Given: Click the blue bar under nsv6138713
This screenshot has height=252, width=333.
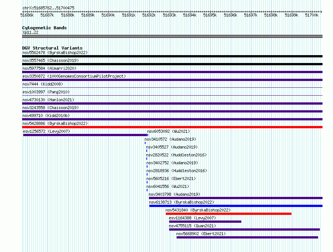Looking at the screenshot, I should [x=236, y=206].
